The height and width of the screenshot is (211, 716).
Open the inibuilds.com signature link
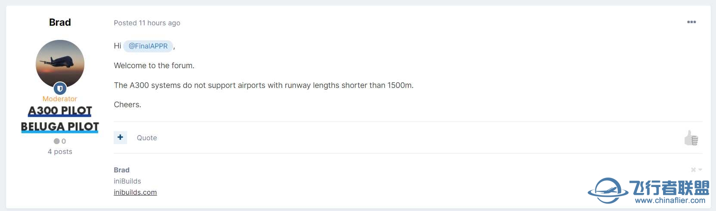[x=135, y=192]
